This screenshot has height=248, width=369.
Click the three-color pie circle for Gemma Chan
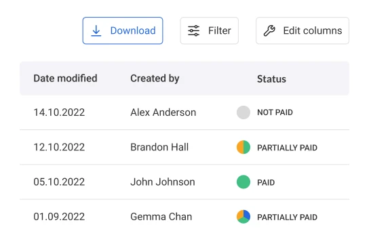[x=244, y=217]
